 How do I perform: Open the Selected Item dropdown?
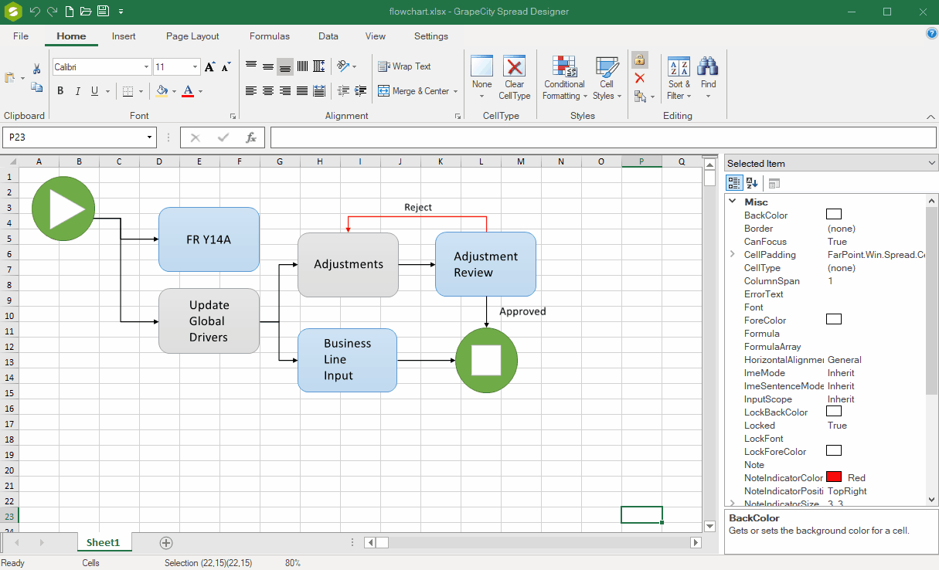click(x=930, y=163)
